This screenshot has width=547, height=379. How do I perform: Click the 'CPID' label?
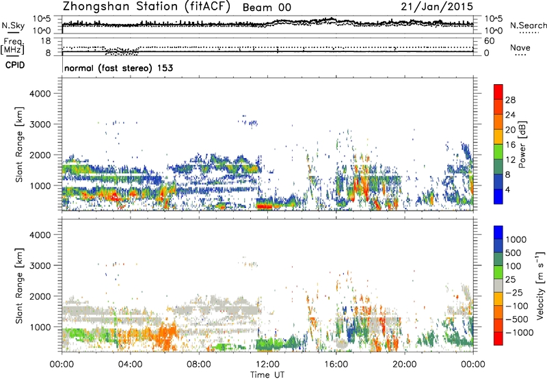(15, 65)
